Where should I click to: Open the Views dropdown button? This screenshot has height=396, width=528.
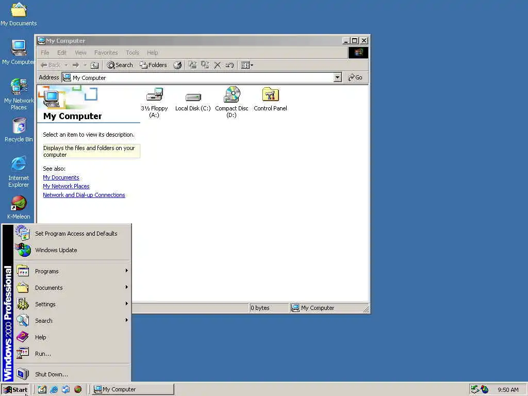(247, 65)
